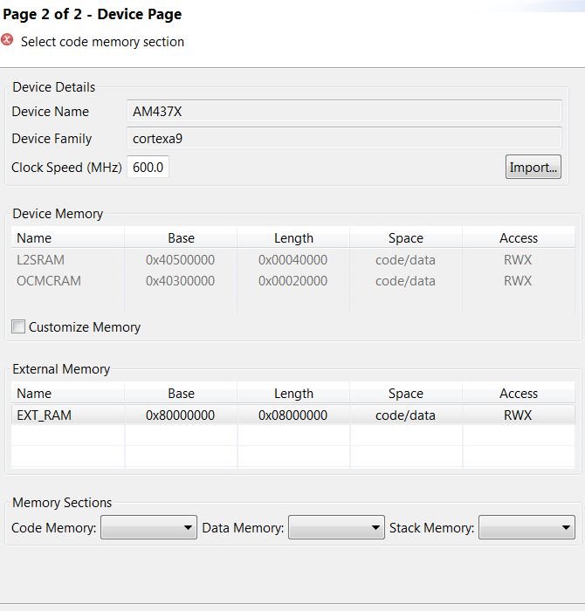Click EXT_RAM access cell RWX
This screenshot has width=585, height=611.
tap(518, 415)
